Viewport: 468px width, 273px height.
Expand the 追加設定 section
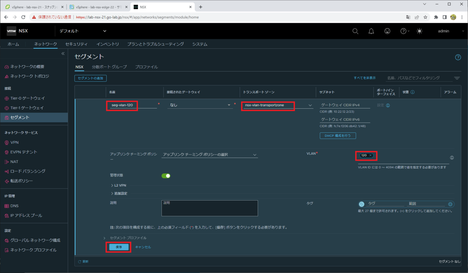click(119, 194)
